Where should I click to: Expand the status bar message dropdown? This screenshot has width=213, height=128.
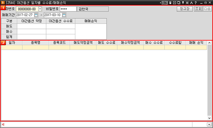(209, 124)
